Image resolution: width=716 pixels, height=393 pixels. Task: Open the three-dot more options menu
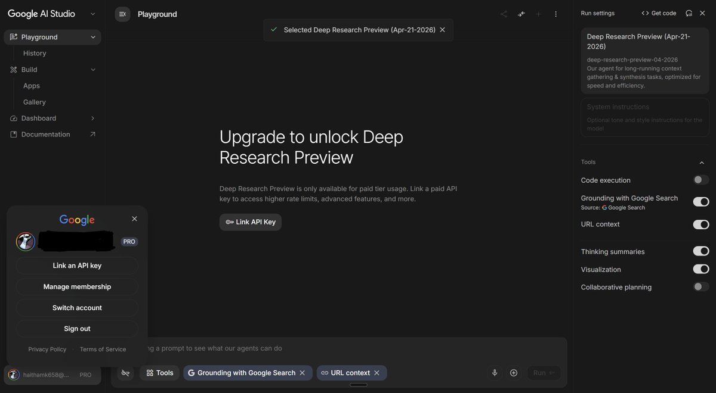[x=556, y=14]
